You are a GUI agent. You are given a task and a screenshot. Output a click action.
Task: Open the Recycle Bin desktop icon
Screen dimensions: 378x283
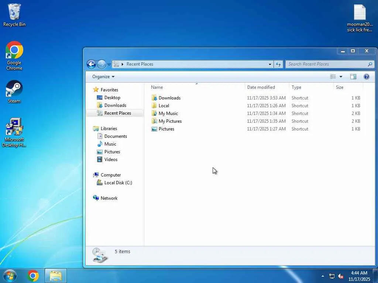14,15
